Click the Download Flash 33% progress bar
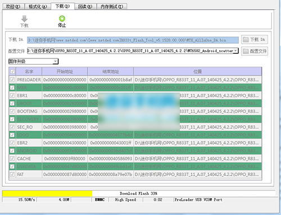The height and width of the screenshot is (215, 281). click(139, 194)
